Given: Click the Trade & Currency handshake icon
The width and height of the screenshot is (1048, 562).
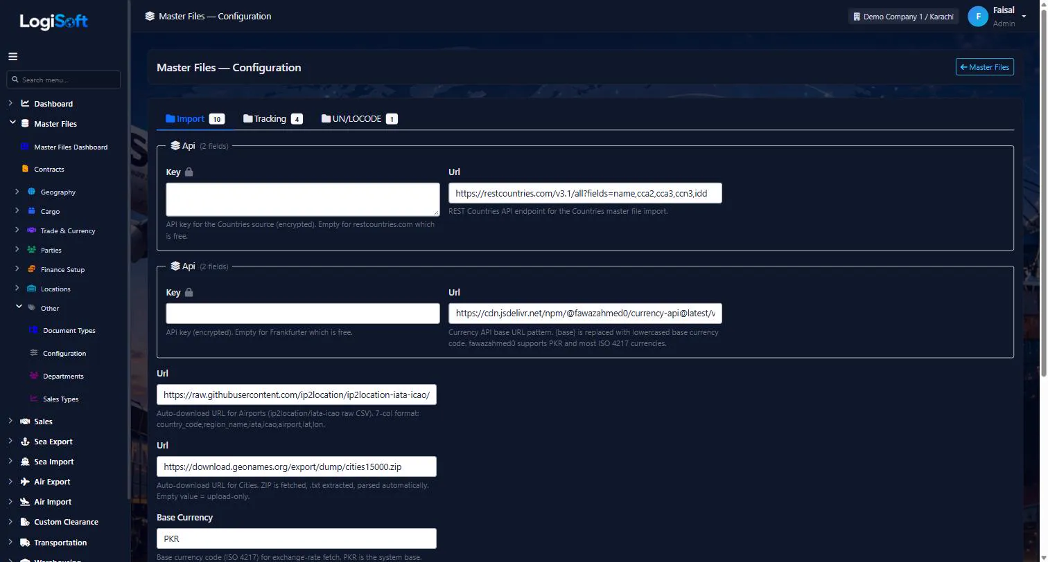Looking at the screenshot, I should pyautogui.click(x=31, y=230).
